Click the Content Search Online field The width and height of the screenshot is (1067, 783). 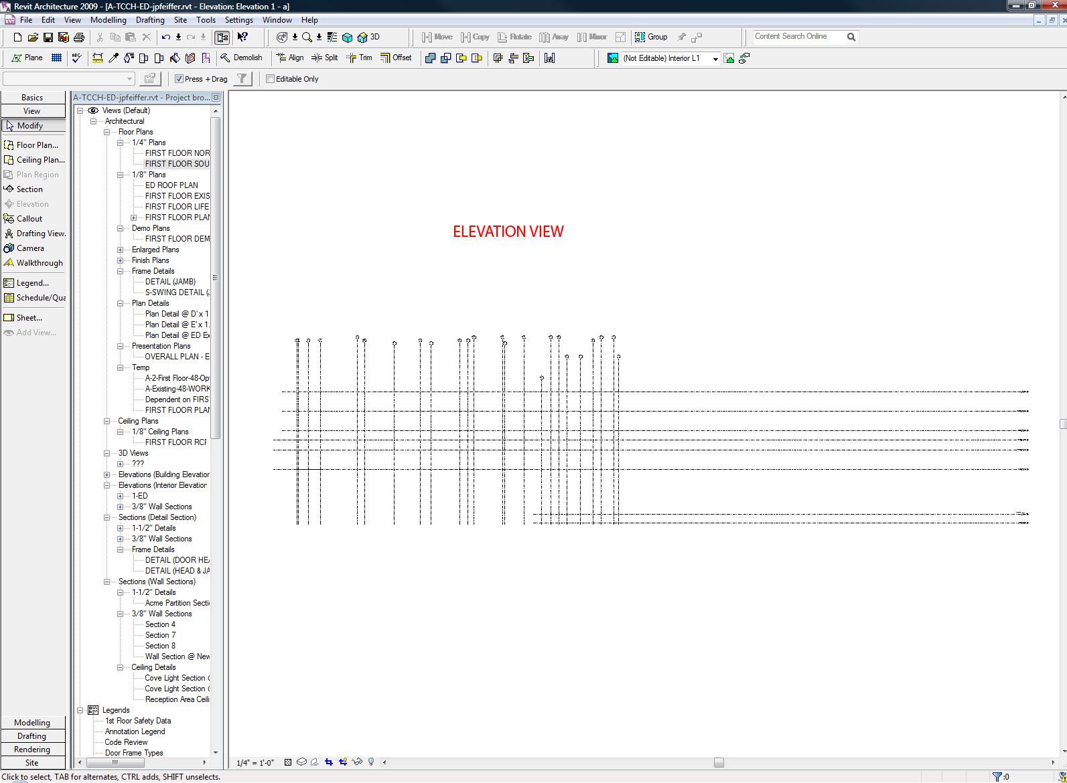click(797, 37)
